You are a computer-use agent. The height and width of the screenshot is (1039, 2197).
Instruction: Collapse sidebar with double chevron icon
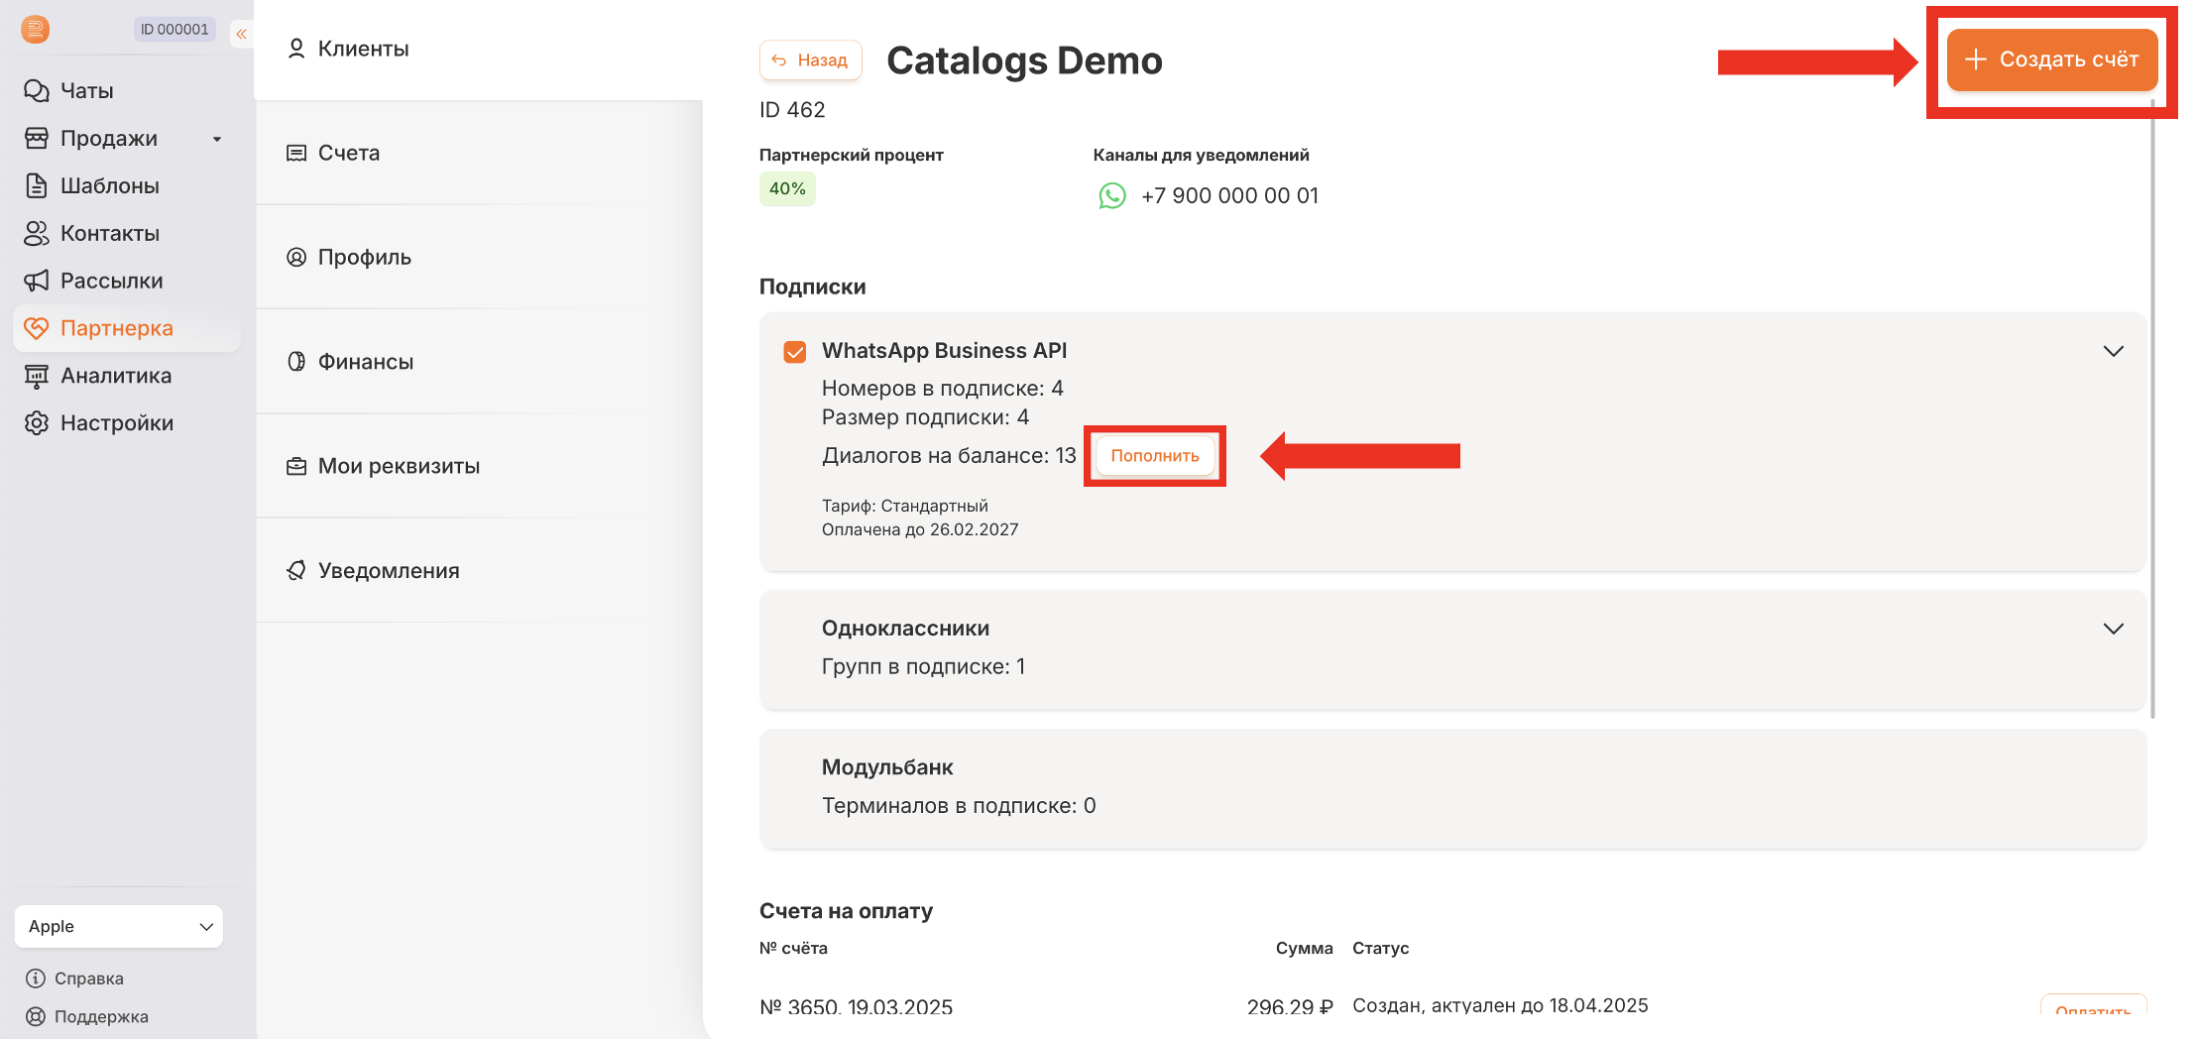241,34
